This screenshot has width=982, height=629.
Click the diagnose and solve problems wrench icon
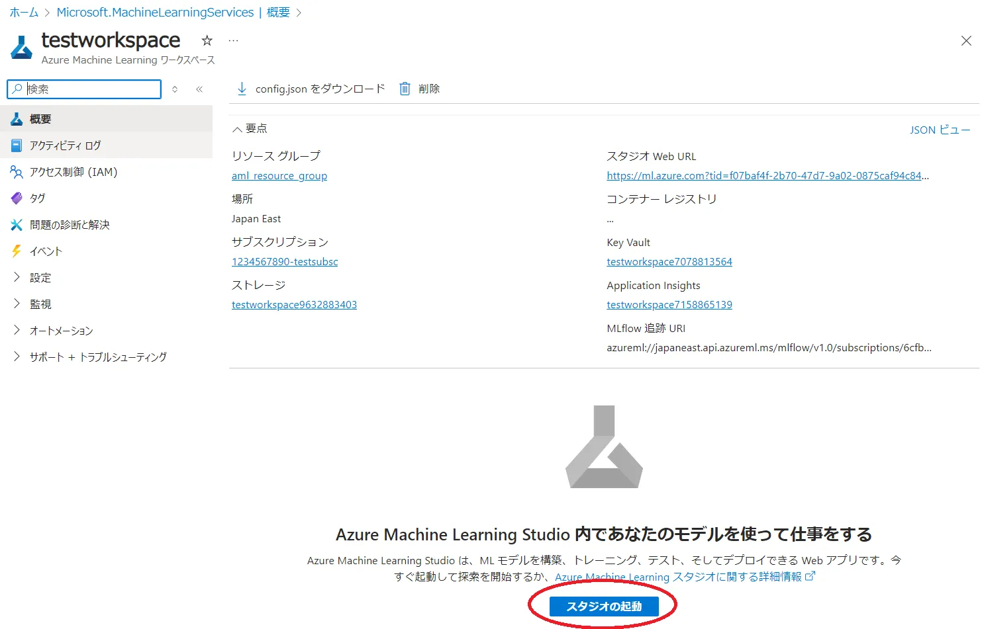[17, 225]
